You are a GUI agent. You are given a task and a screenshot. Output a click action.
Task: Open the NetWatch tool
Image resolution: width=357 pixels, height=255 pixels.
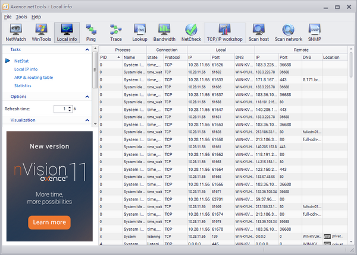click(x=15, y=32)
